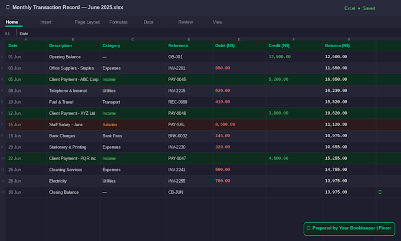Click the formula bar showing Date
The width and height of the screenshot is (401, 241).
coord(24,34)
